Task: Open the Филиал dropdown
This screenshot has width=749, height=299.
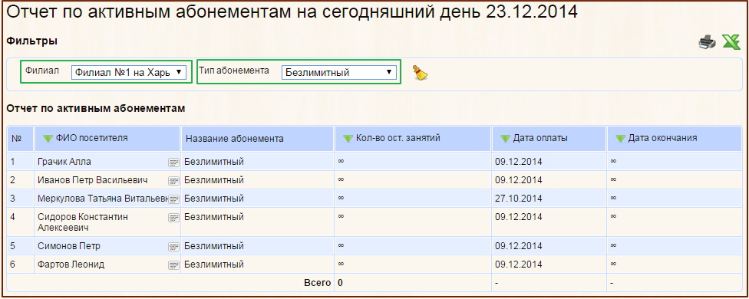Action: pyautogui.click(x=128, y=72)
